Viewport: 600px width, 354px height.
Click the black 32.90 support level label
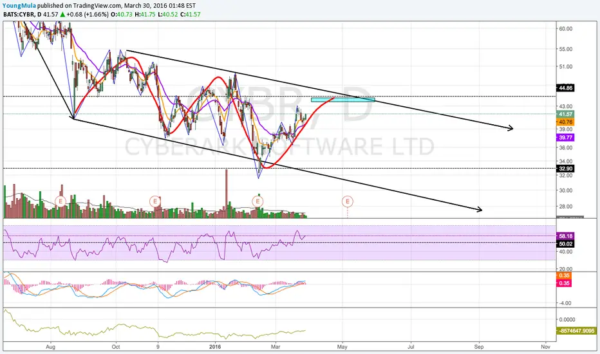566,169
